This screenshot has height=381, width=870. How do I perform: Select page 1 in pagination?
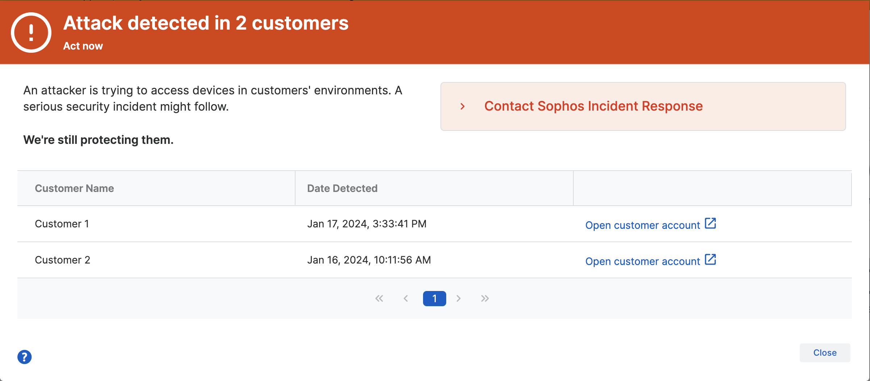434,299
